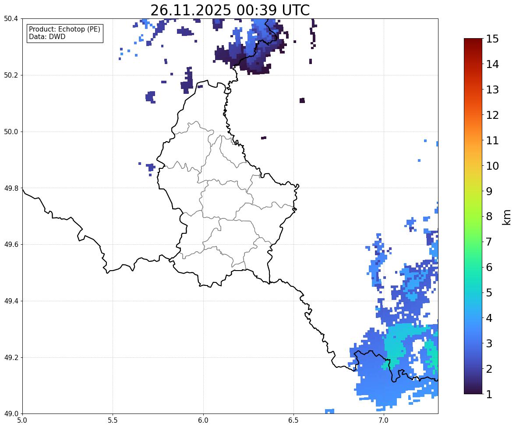Viewport: 516px width, 428px height.
Task: Click the longitude axis label '5.0'
Action: [22, 421]
